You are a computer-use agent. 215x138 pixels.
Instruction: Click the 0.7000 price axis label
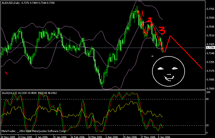210,88
